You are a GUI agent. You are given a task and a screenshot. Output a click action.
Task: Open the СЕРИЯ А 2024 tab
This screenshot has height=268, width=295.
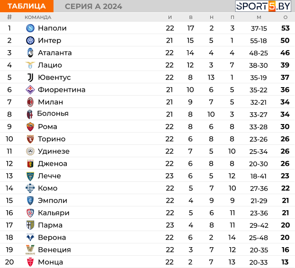click(93, 7)
